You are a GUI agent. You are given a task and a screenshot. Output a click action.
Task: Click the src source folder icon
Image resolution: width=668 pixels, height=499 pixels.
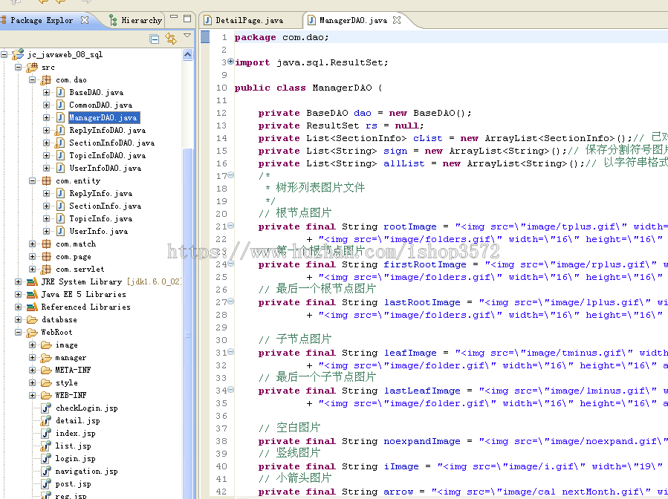(x=32, y=68)
